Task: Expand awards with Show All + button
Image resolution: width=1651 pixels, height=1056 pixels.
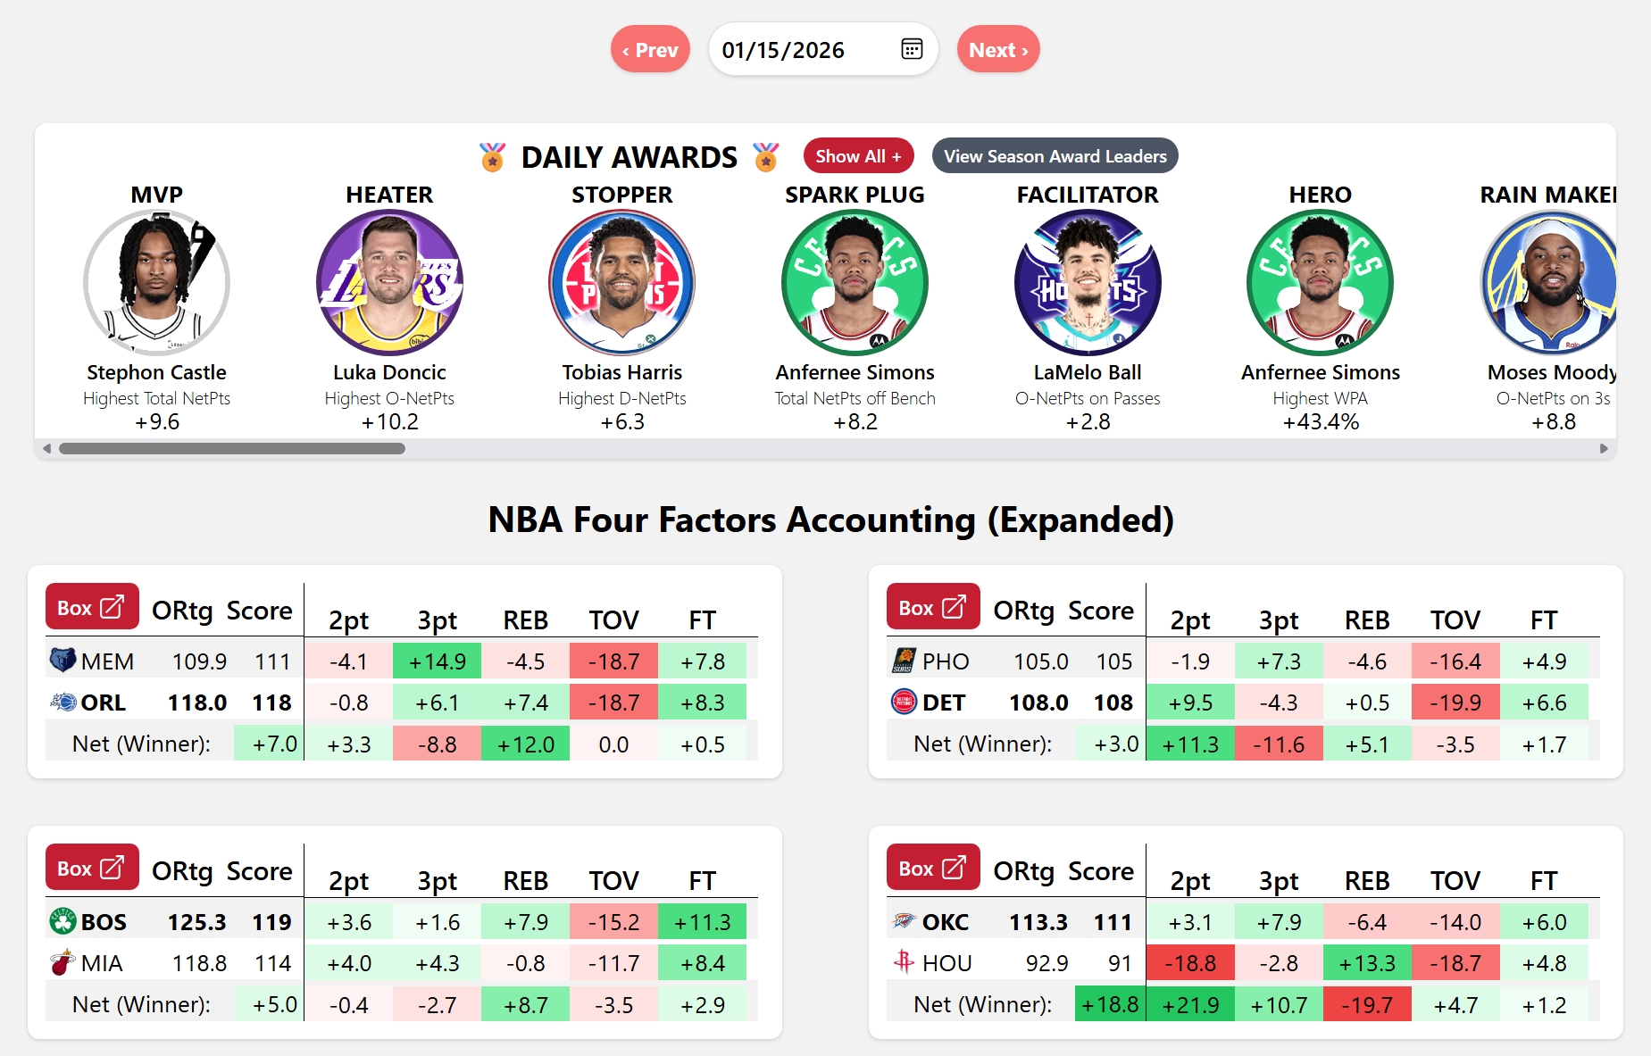Action: click(x=858, y=156)
